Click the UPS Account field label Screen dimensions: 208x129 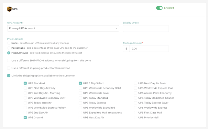[x=15, y=23]
